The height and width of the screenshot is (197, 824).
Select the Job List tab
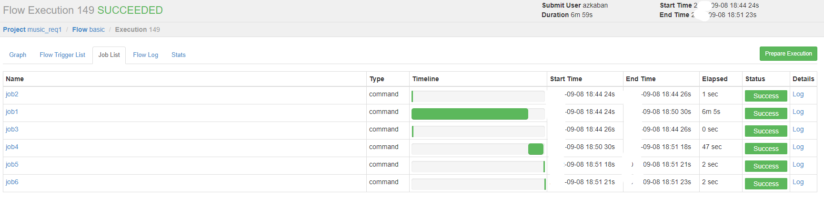(109, 55)
